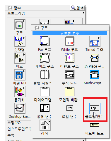Select the 다이어그램 disable structure icon
The width and height of the screenshot is (111, 141).
(x=45, y=91)
